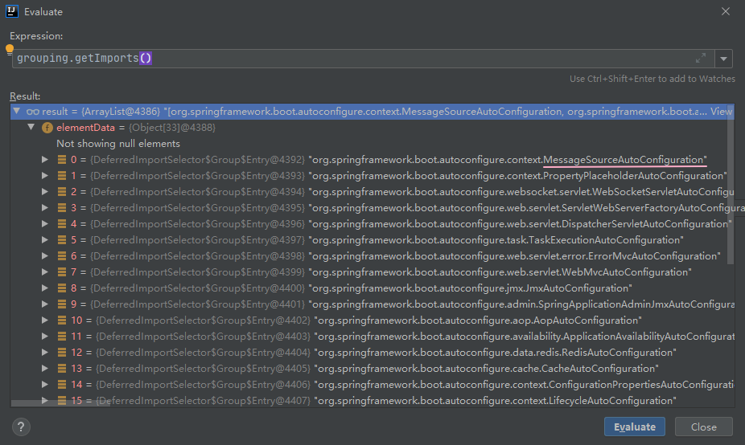
Task: Expand entry 2 WebSocketServletAutoConfiguration
Action: coord(45,192)
